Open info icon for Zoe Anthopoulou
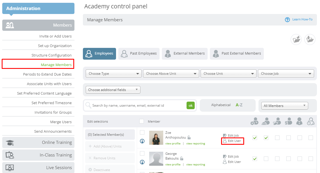The image size is (320, 173). click(142, 141)
